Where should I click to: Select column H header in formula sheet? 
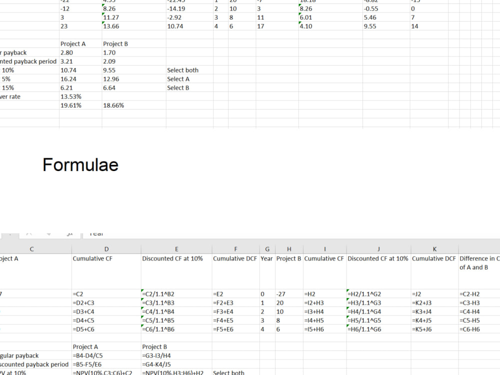point(289,249)
